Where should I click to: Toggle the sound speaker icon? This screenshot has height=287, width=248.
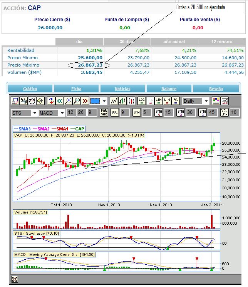pyautogui.click(x=40, y=101)
